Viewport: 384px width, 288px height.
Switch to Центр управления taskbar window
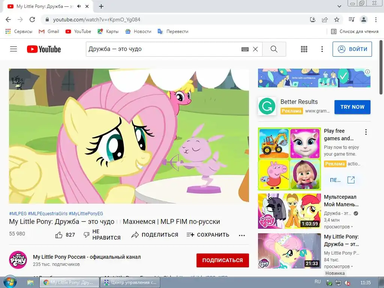[130, 282]
